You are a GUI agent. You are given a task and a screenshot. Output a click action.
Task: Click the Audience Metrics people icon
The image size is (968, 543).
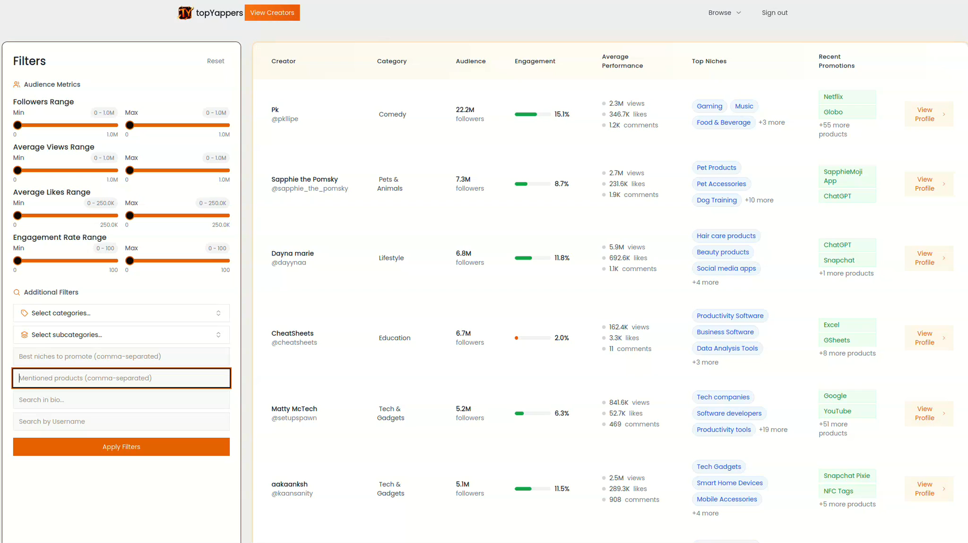tap(17, 85)
